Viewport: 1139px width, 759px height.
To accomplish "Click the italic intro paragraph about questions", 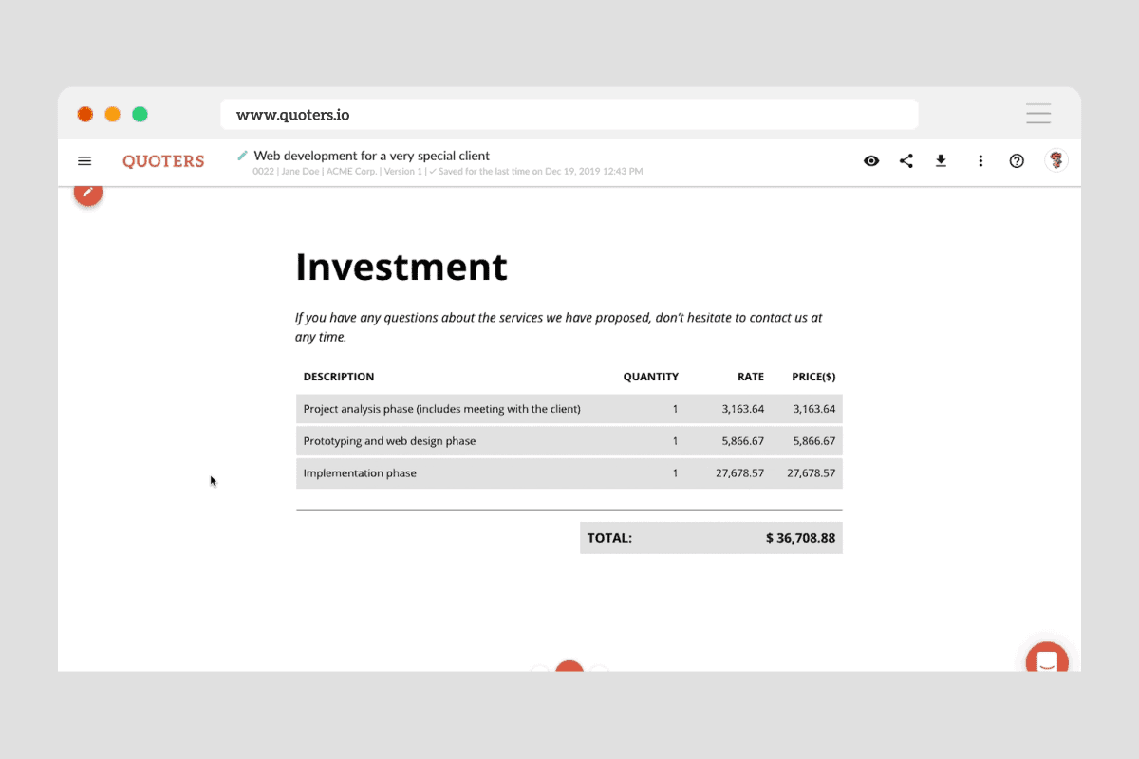I will tap(559, 327).
